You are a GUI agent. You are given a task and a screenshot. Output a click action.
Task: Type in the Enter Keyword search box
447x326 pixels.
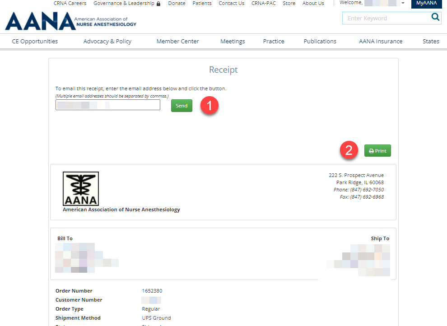point(385,19)
